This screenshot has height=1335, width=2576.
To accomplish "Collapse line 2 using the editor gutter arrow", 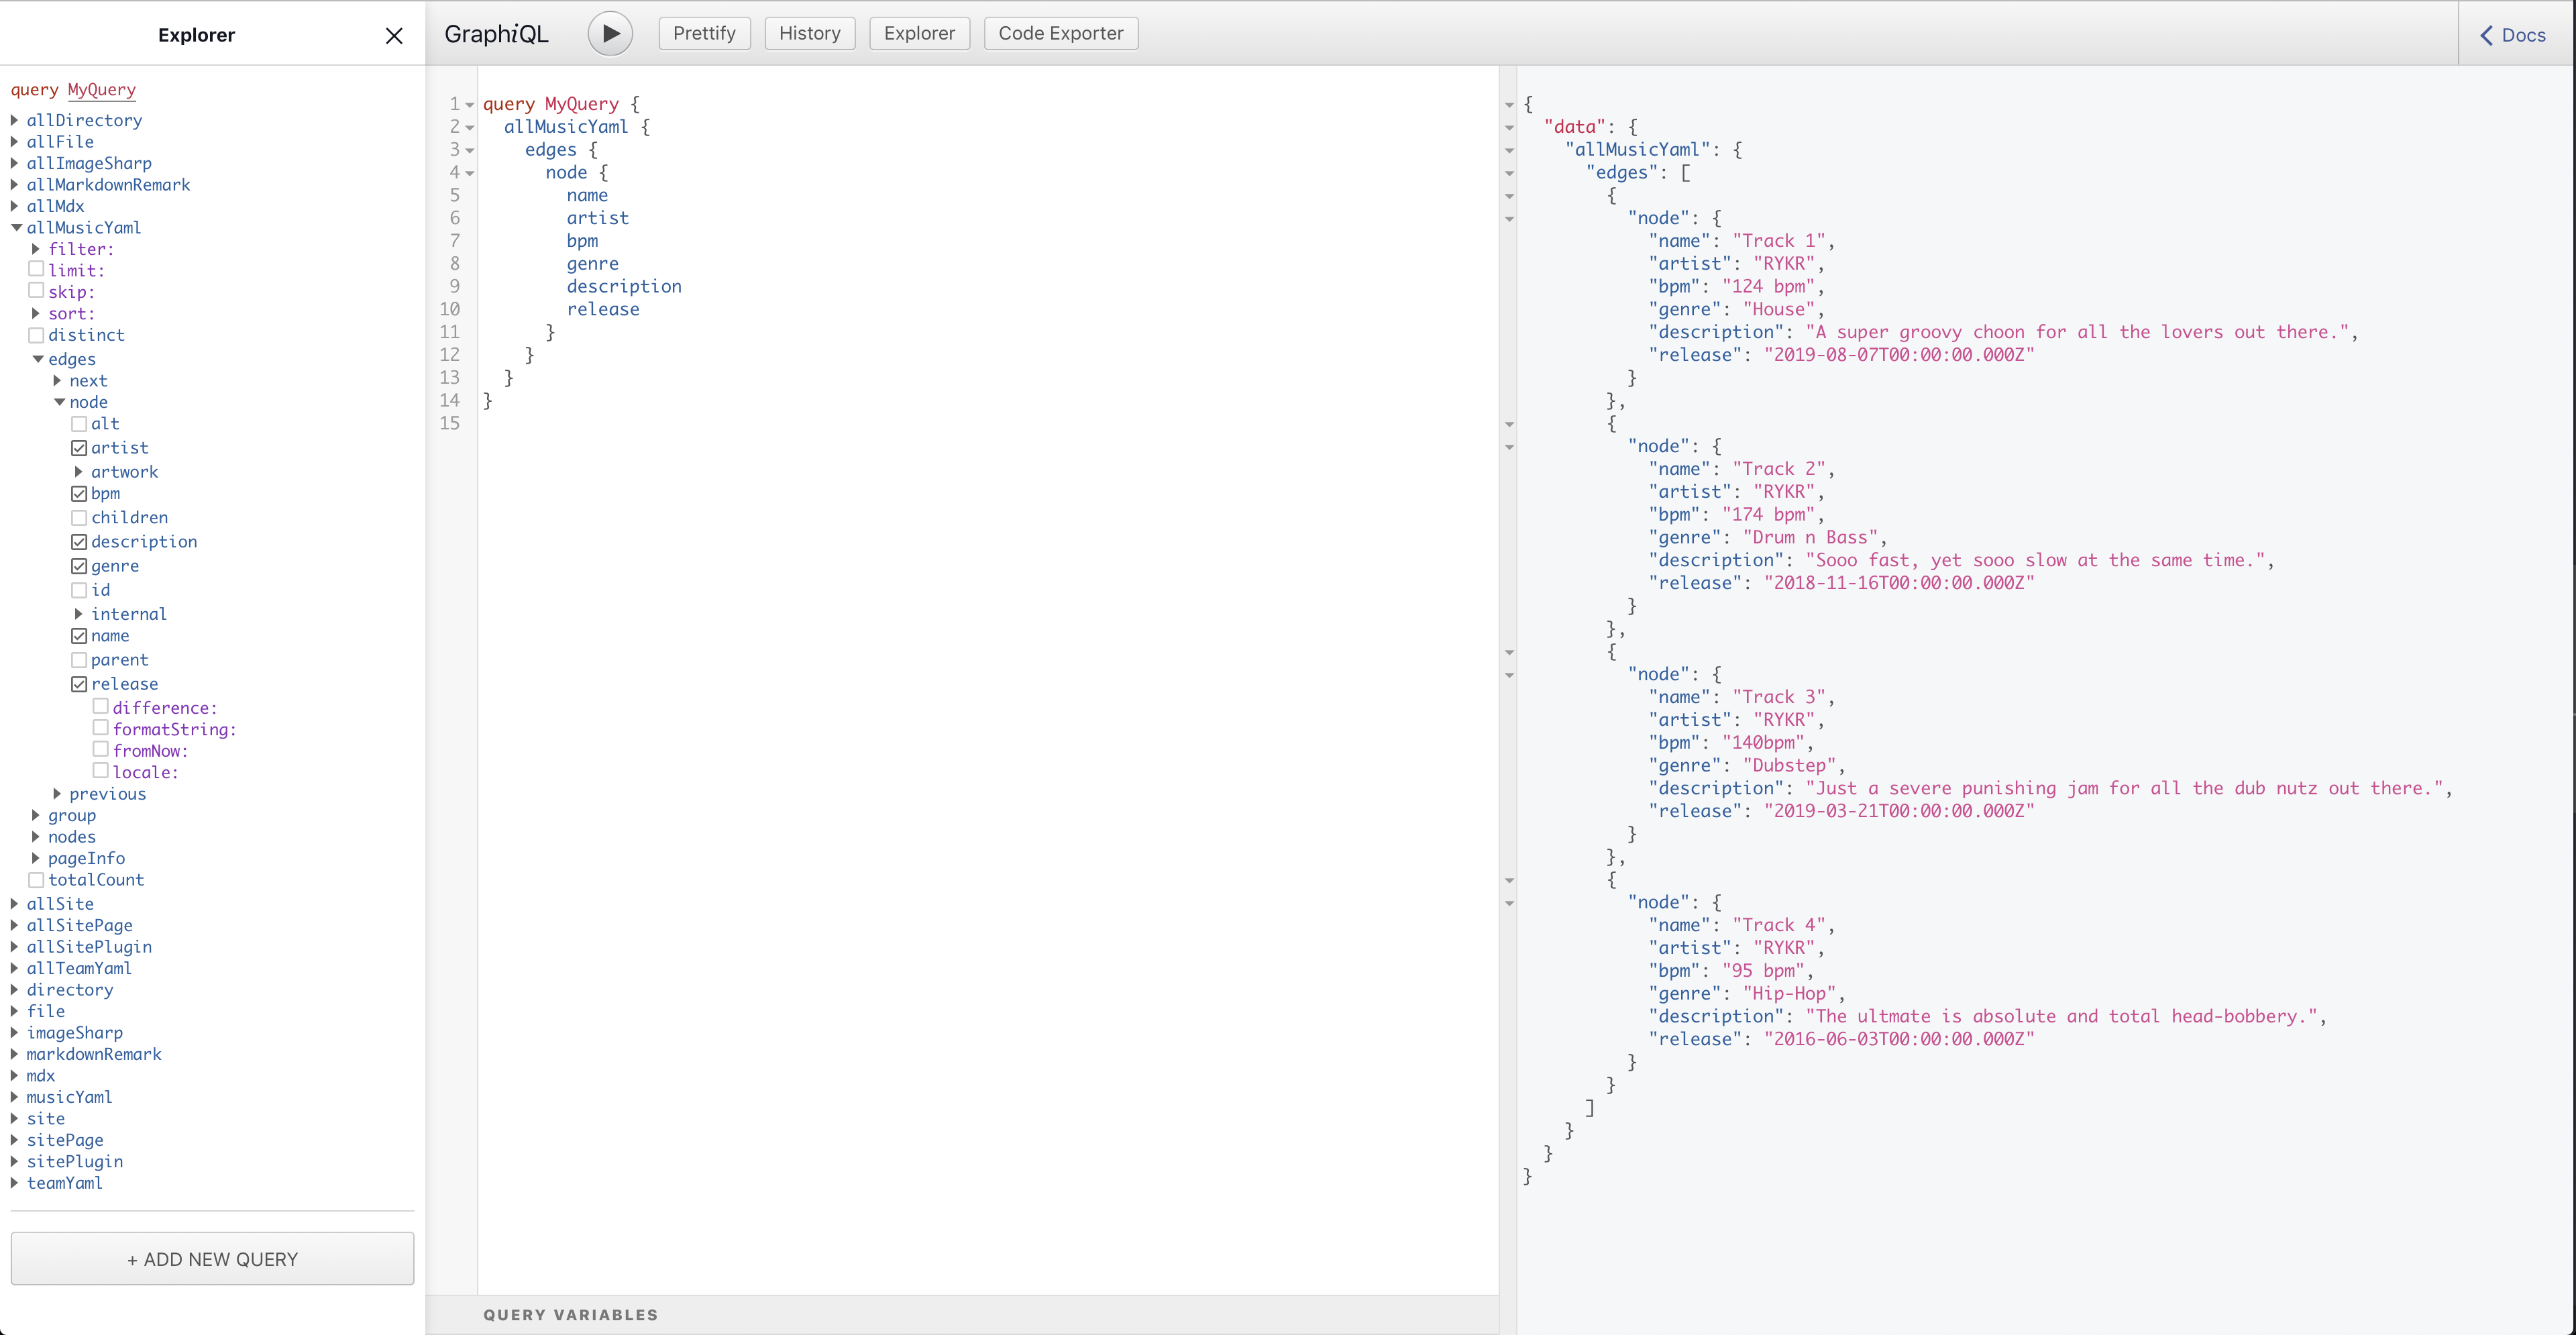I will [469, 127].
